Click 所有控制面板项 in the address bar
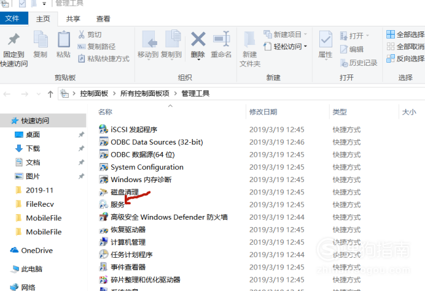Viewport: 425px width, 291px height. [x=145, y=94]
